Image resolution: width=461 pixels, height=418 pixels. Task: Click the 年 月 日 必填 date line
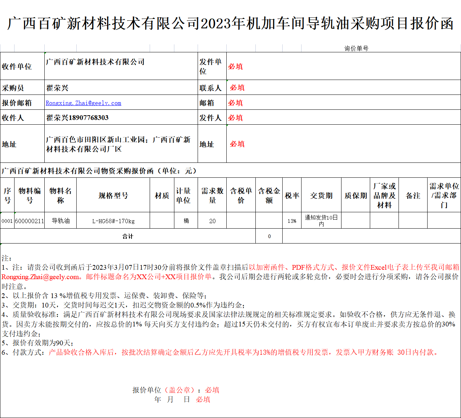pyautogui.click(x=182, y=399)
